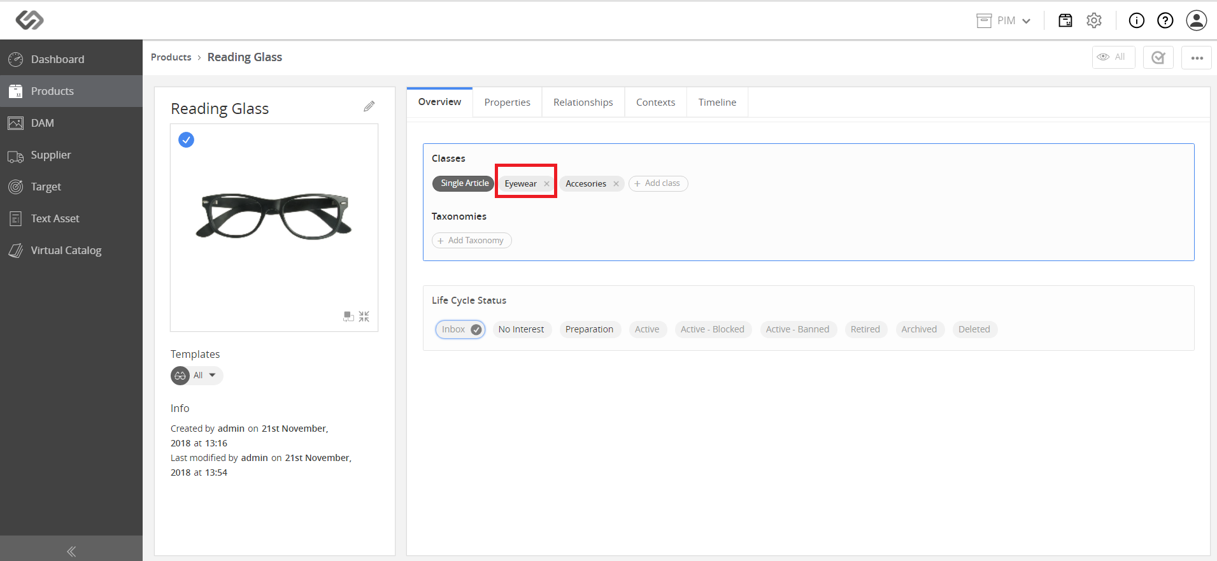
Task: Click the information circle icon
Action: point(1136,20)
